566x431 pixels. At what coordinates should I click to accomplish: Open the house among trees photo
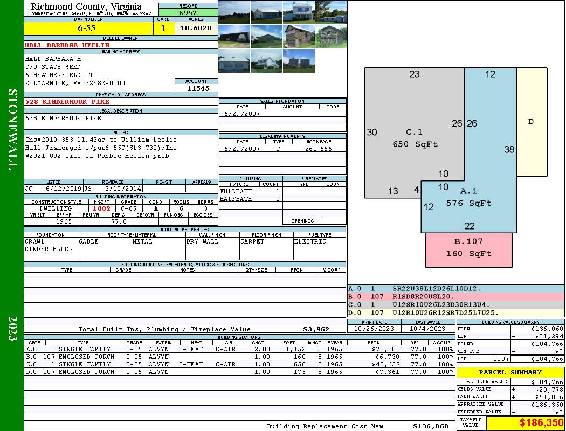pyautogui.click(x=266, y=60)
